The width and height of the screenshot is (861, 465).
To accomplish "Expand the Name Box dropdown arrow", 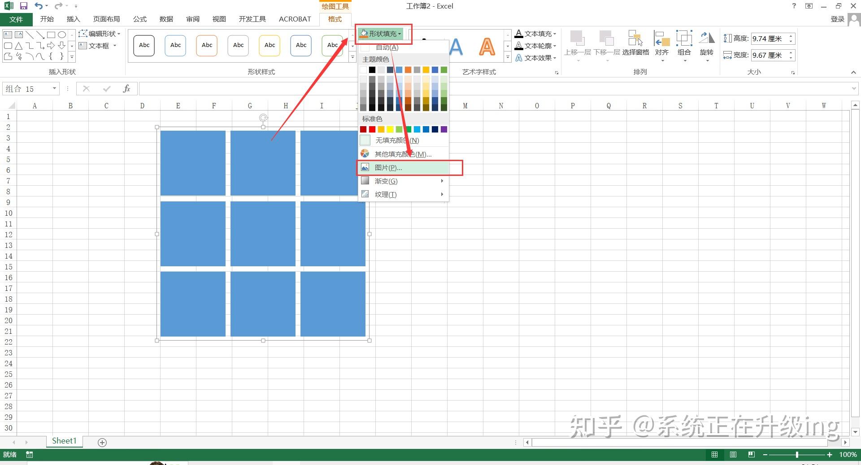I will click(x=54, y=89).
